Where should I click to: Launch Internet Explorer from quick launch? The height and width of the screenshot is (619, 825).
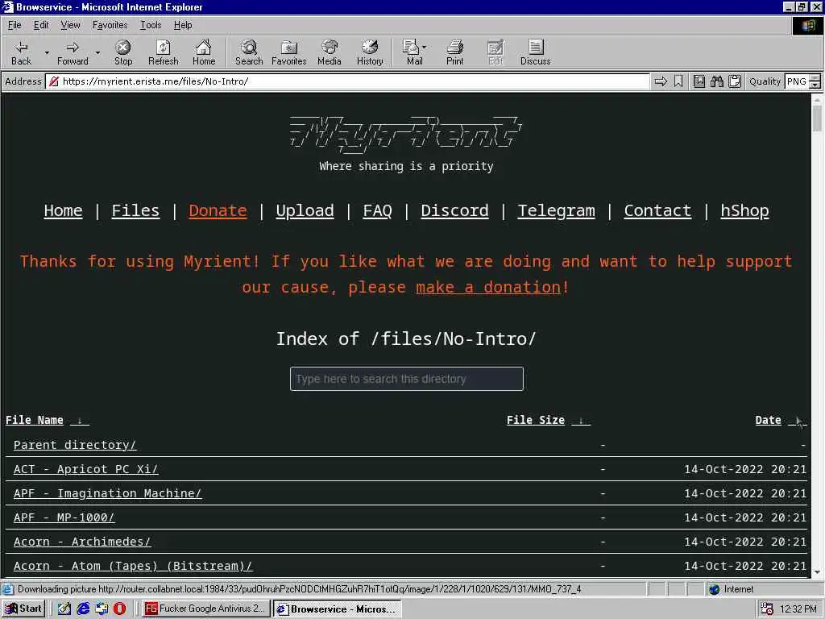(83, 609)
